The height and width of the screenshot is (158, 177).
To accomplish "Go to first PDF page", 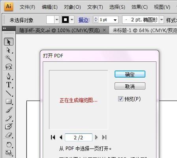I will point(53,137).
